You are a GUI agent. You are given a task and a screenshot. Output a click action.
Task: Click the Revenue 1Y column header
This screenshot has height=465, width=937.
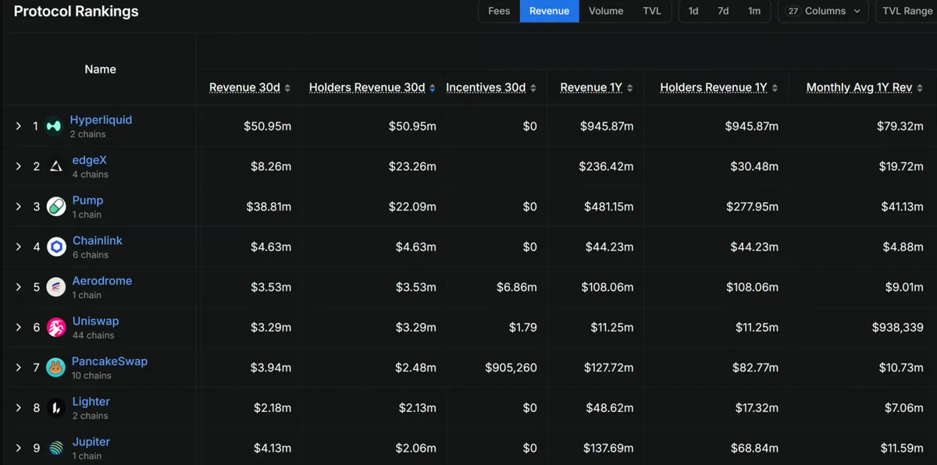pos(591,87)
